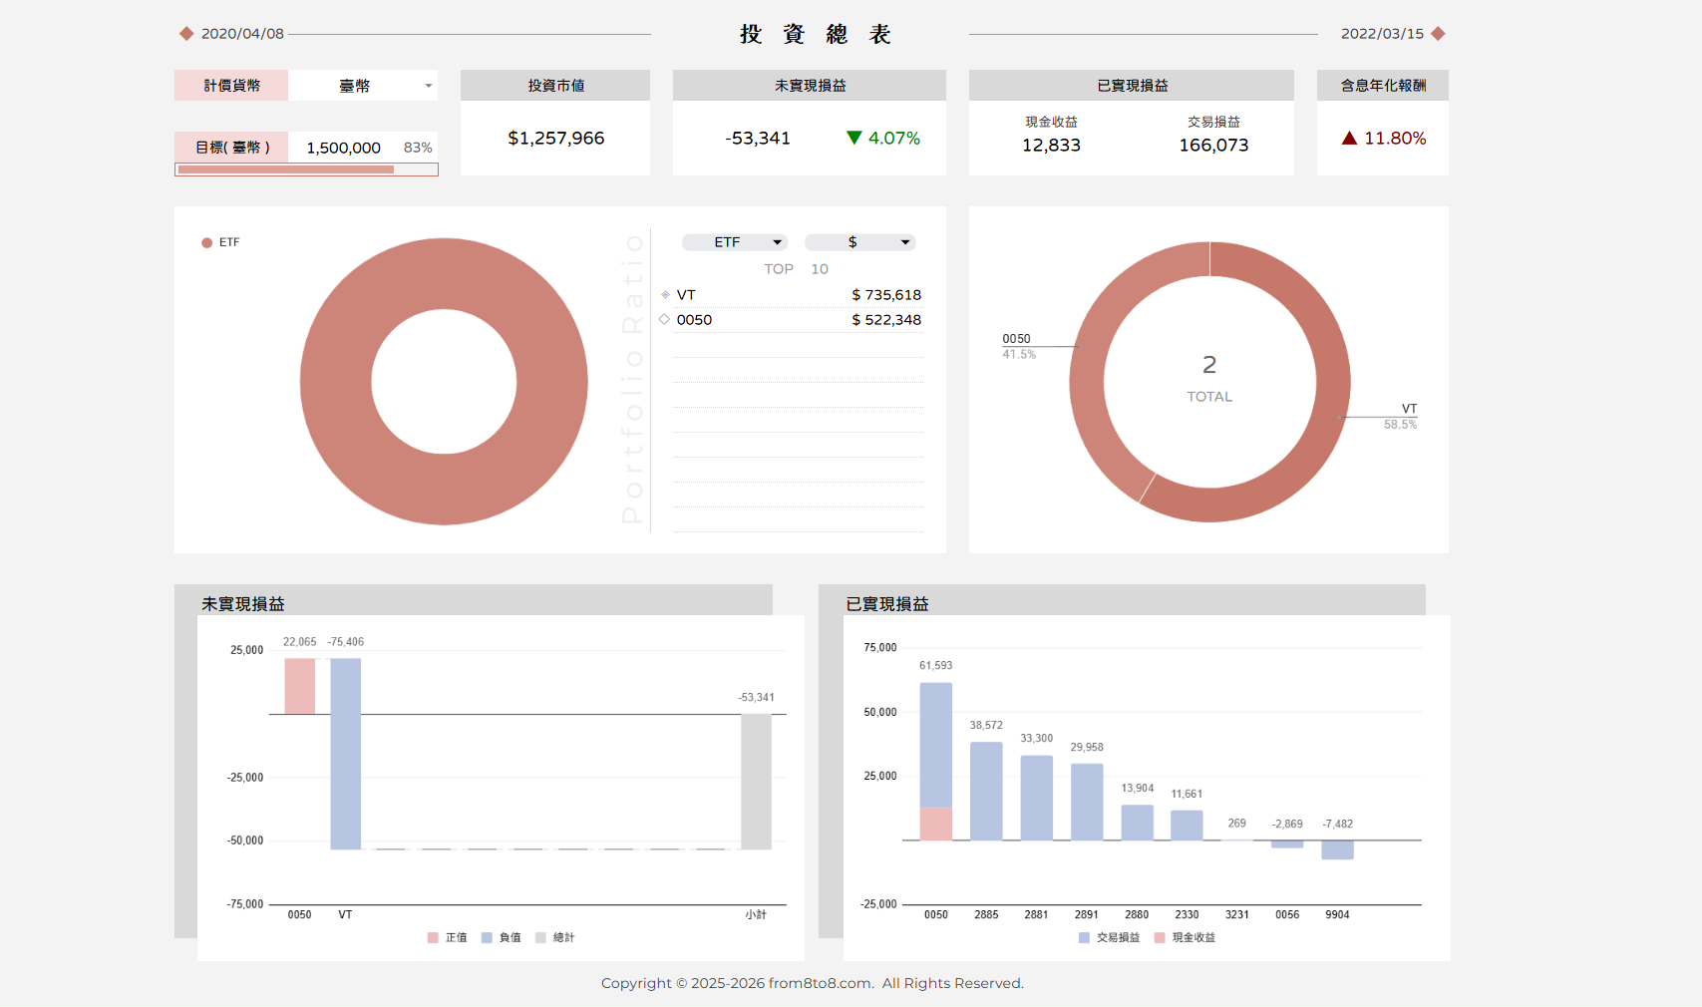Click the target progress bar at 83%

(306, 169)
